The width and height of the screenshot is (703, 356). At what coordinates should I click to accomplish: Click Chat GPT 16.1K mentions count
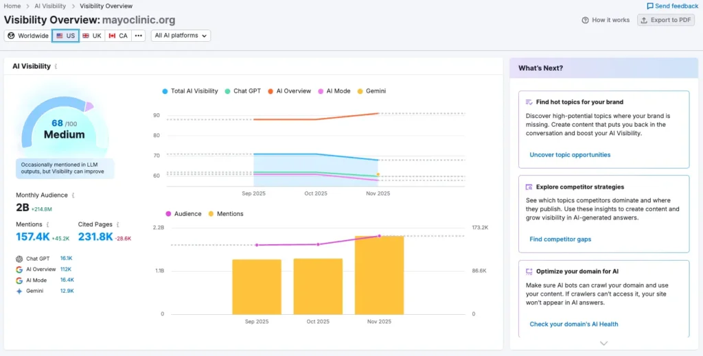coord(67,259)
